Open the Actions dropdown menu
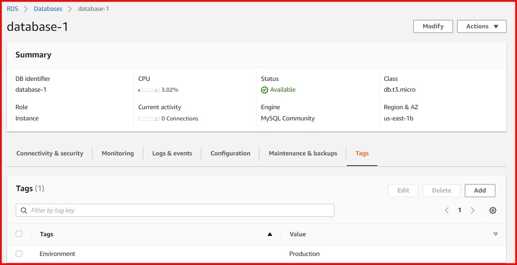 pos(482,26)
